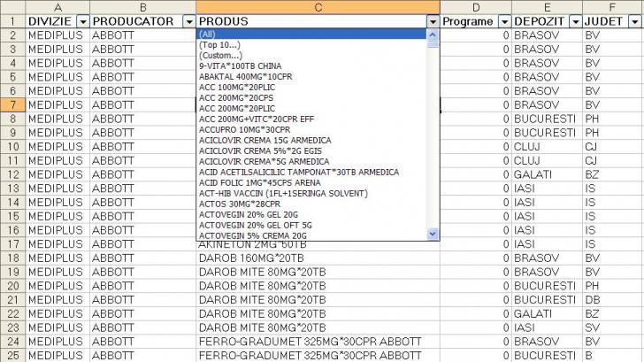The height and width of the screenshot is (362, 644).
Task: Filter by ACICLOVIR CREMA 15G ARMEDICA
Action: (x=311, y=141)
